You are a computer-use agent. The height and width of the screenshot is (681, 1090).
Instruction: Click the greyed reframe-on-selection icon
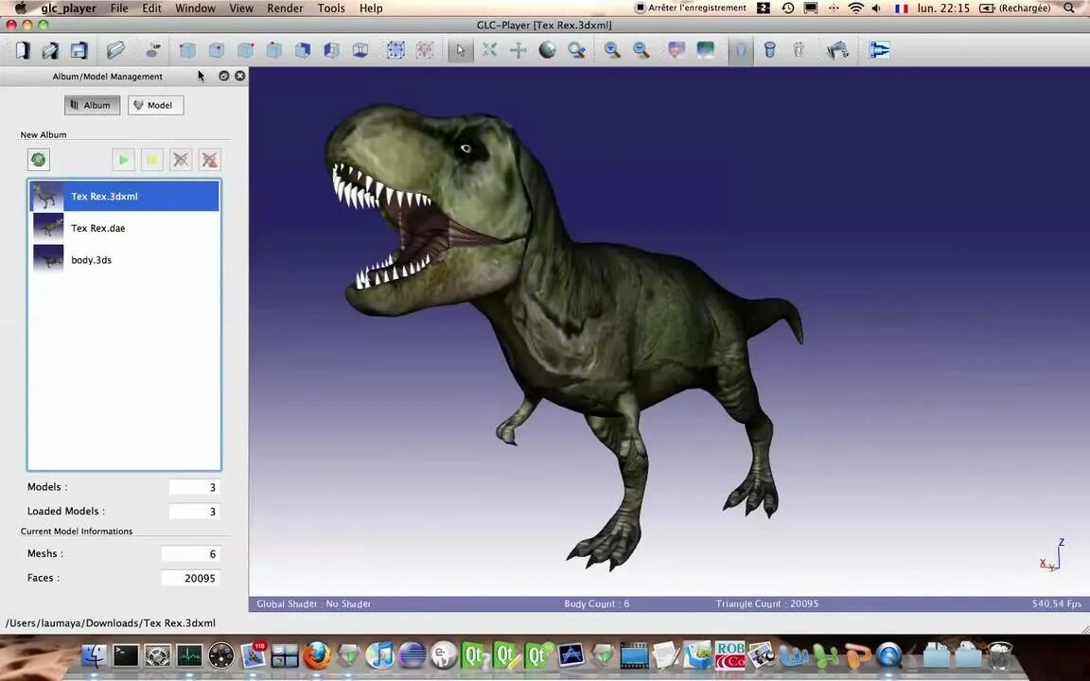coord(425,50)
